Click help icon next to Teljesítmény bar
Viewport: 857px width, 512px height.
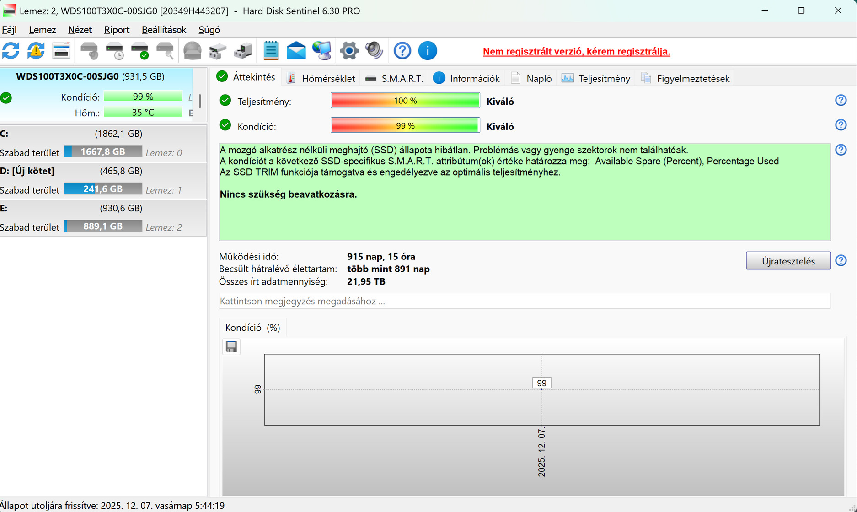841,100
